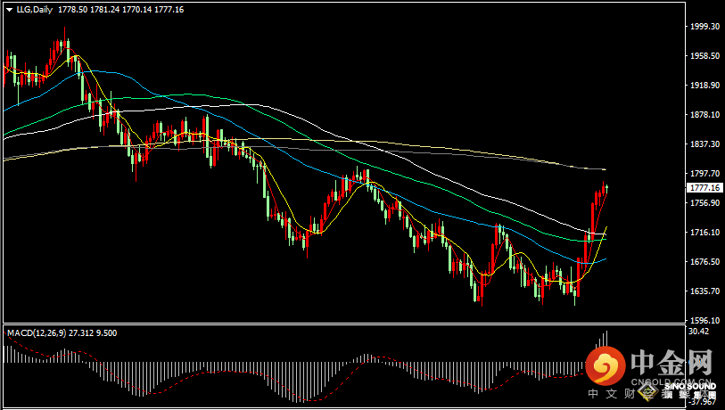The height and width of the screenshot is (410, 725).
Task: Click the 1596.10 bottom price label
Action: pos(704,321)
